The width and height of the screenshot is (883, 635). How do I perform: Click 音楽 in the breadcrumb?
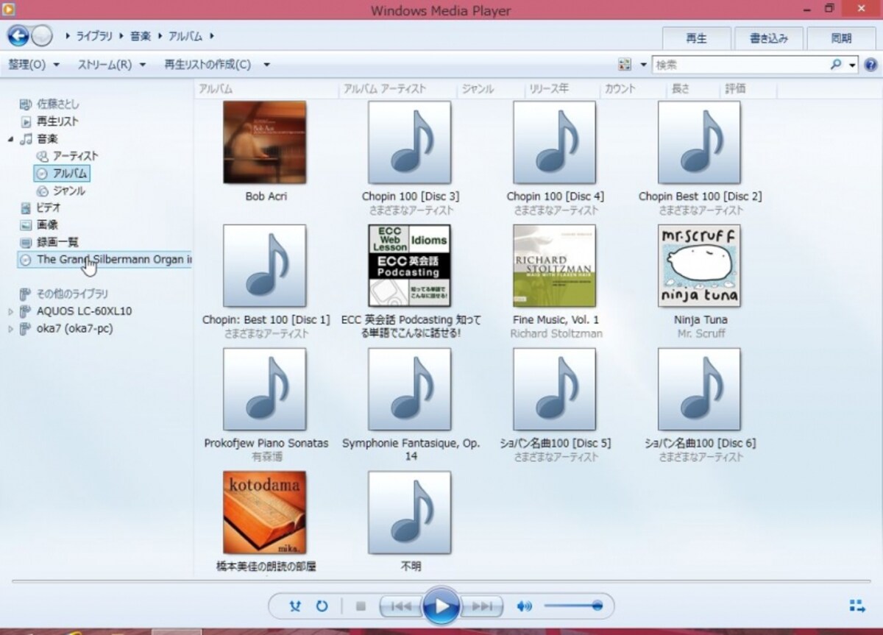click(x=141, y=35)
